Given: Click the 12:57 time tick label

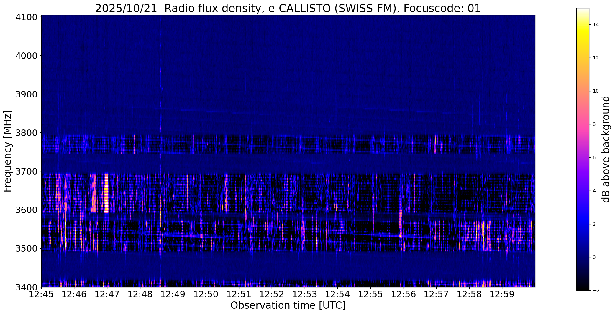Looking at the screenshot, I should 437,294.
